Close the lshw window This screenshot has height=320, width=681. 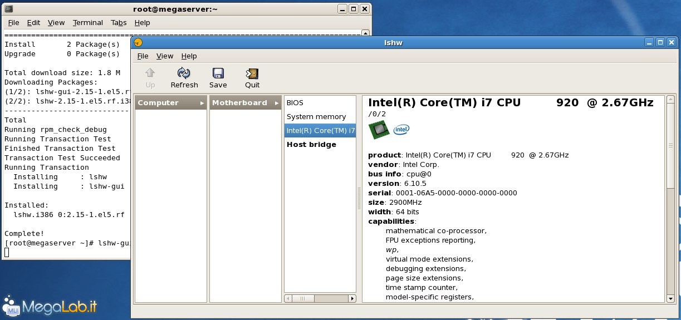tap(672, 42)
